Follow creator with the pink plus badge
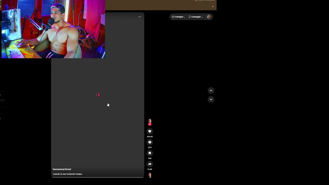Screen dimensions: 329x185 click(x=150, y=124)
